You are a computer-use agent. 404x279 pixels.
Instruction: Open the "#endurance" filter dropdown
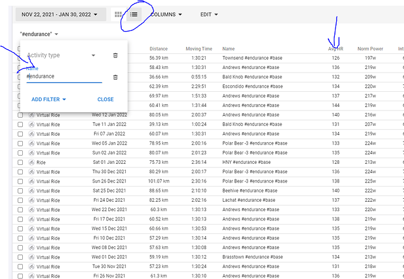[x=39, y=35]
